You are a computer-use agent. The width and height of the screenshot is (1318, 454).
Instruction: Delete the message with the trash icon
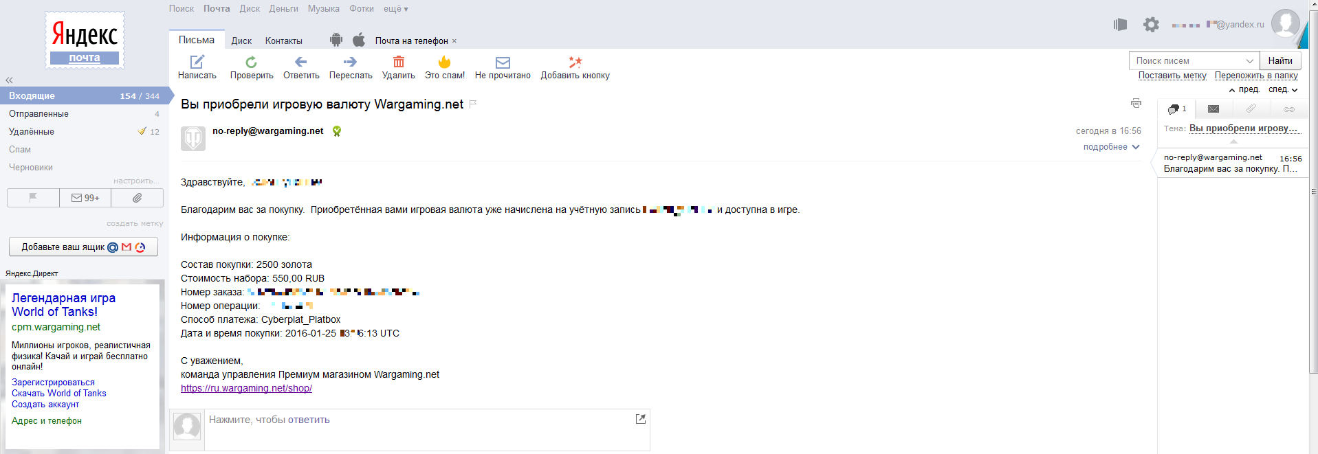point(398,62)
